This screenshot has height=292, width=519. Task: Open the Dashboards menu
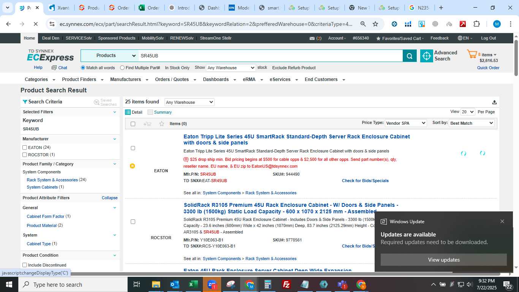219,79
